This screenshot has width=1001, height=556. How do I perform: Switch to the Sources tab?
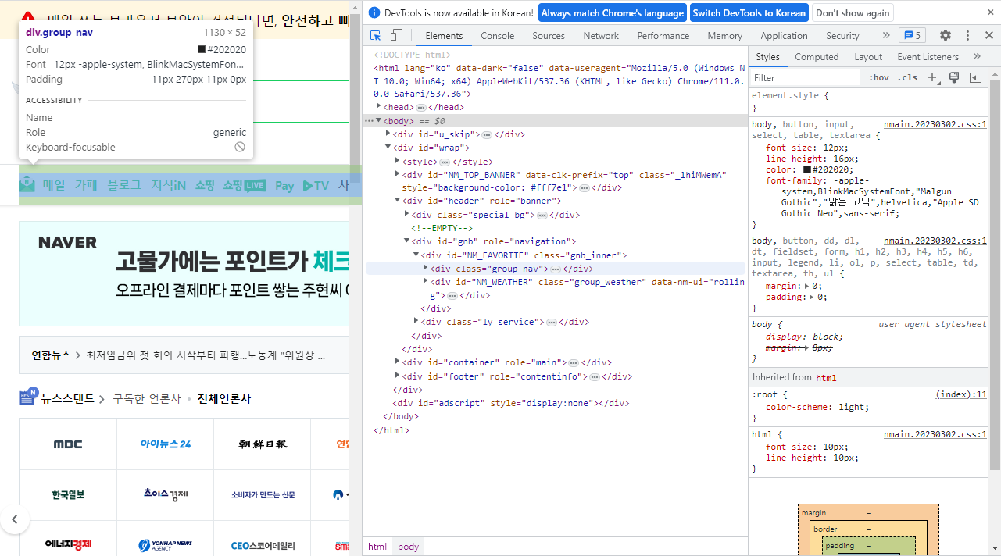tap(549, 36)
